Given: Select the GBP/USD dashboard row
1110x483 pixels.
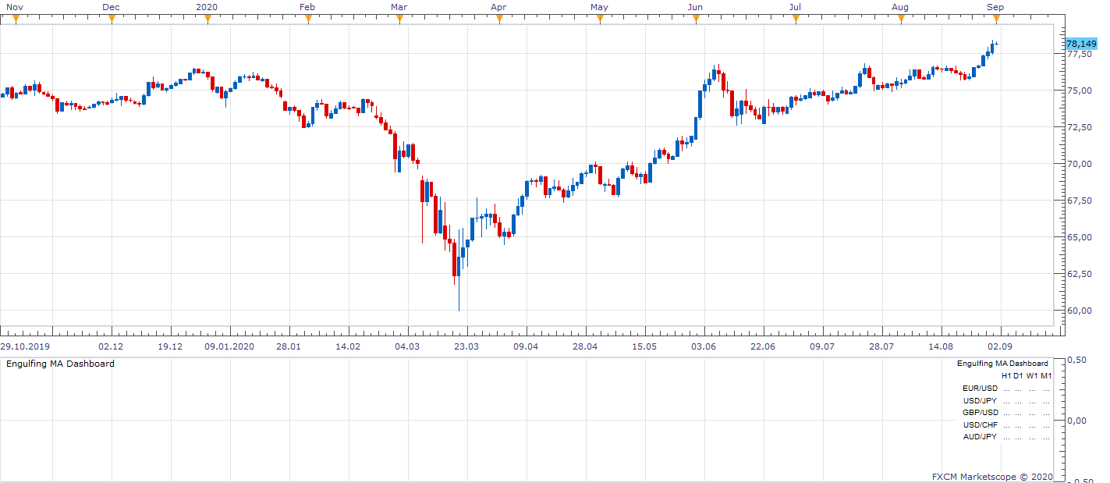Looking at the screenshot, I should (x=1007, y=413).
